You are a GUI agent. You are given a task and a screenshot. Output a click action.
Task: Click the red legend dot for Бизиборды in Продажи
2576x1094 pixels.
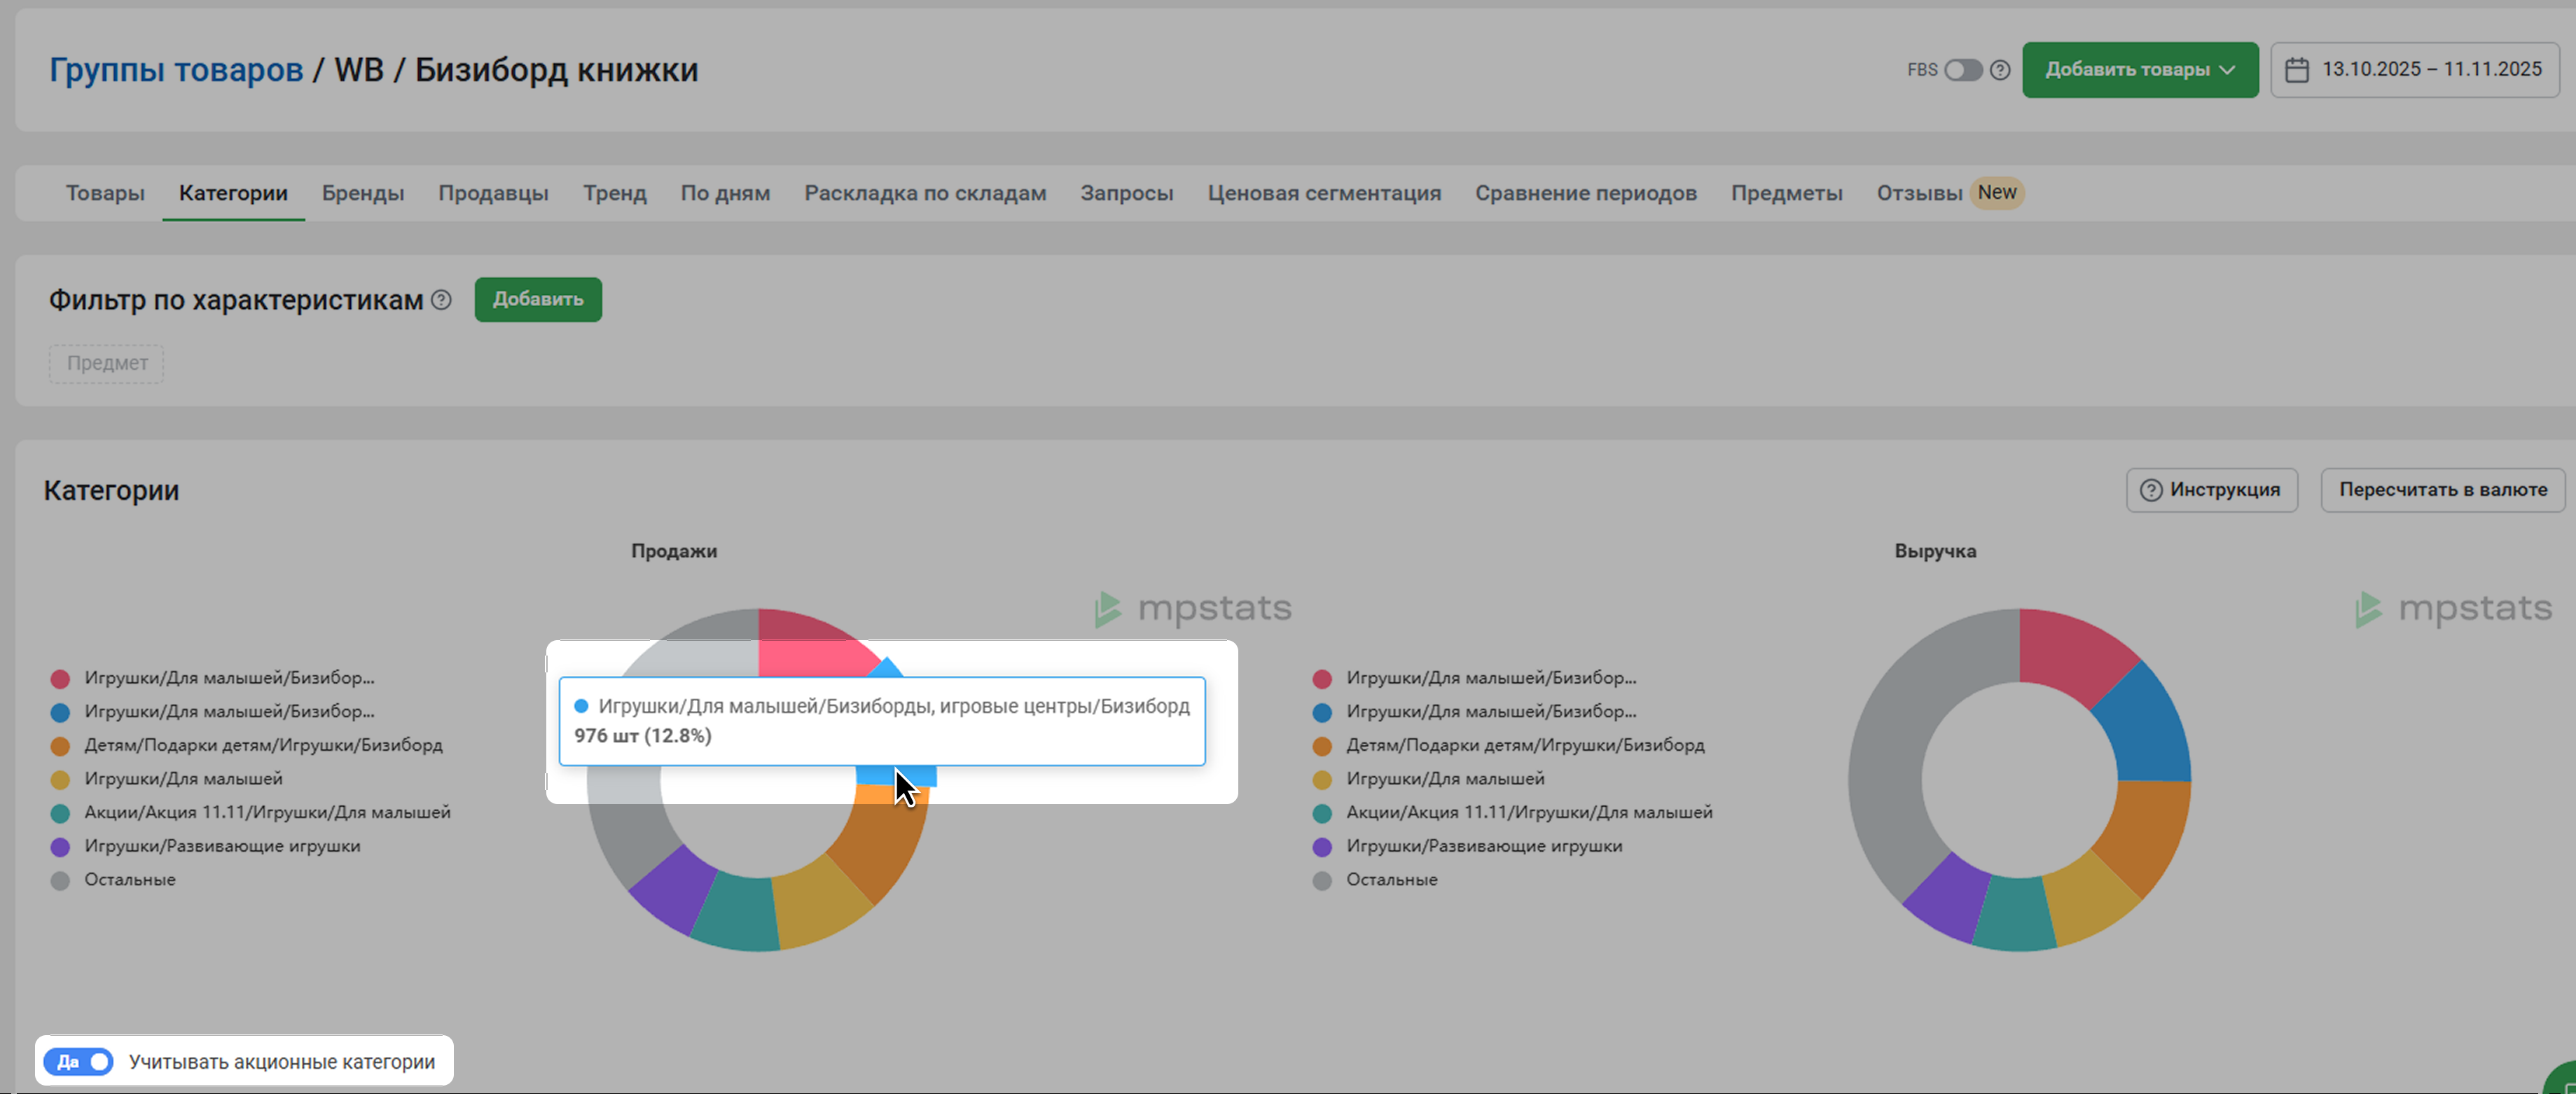point(60,679)
